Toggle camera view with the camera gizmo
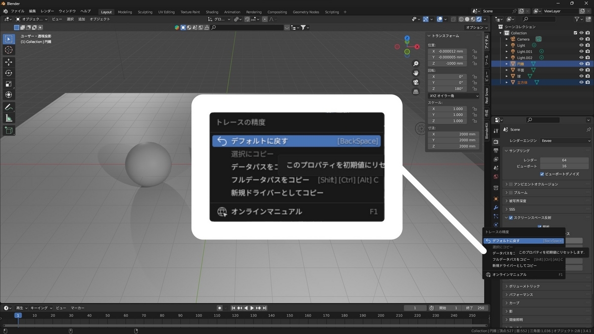This screenshot has height=334, width=594. (416, 82)
